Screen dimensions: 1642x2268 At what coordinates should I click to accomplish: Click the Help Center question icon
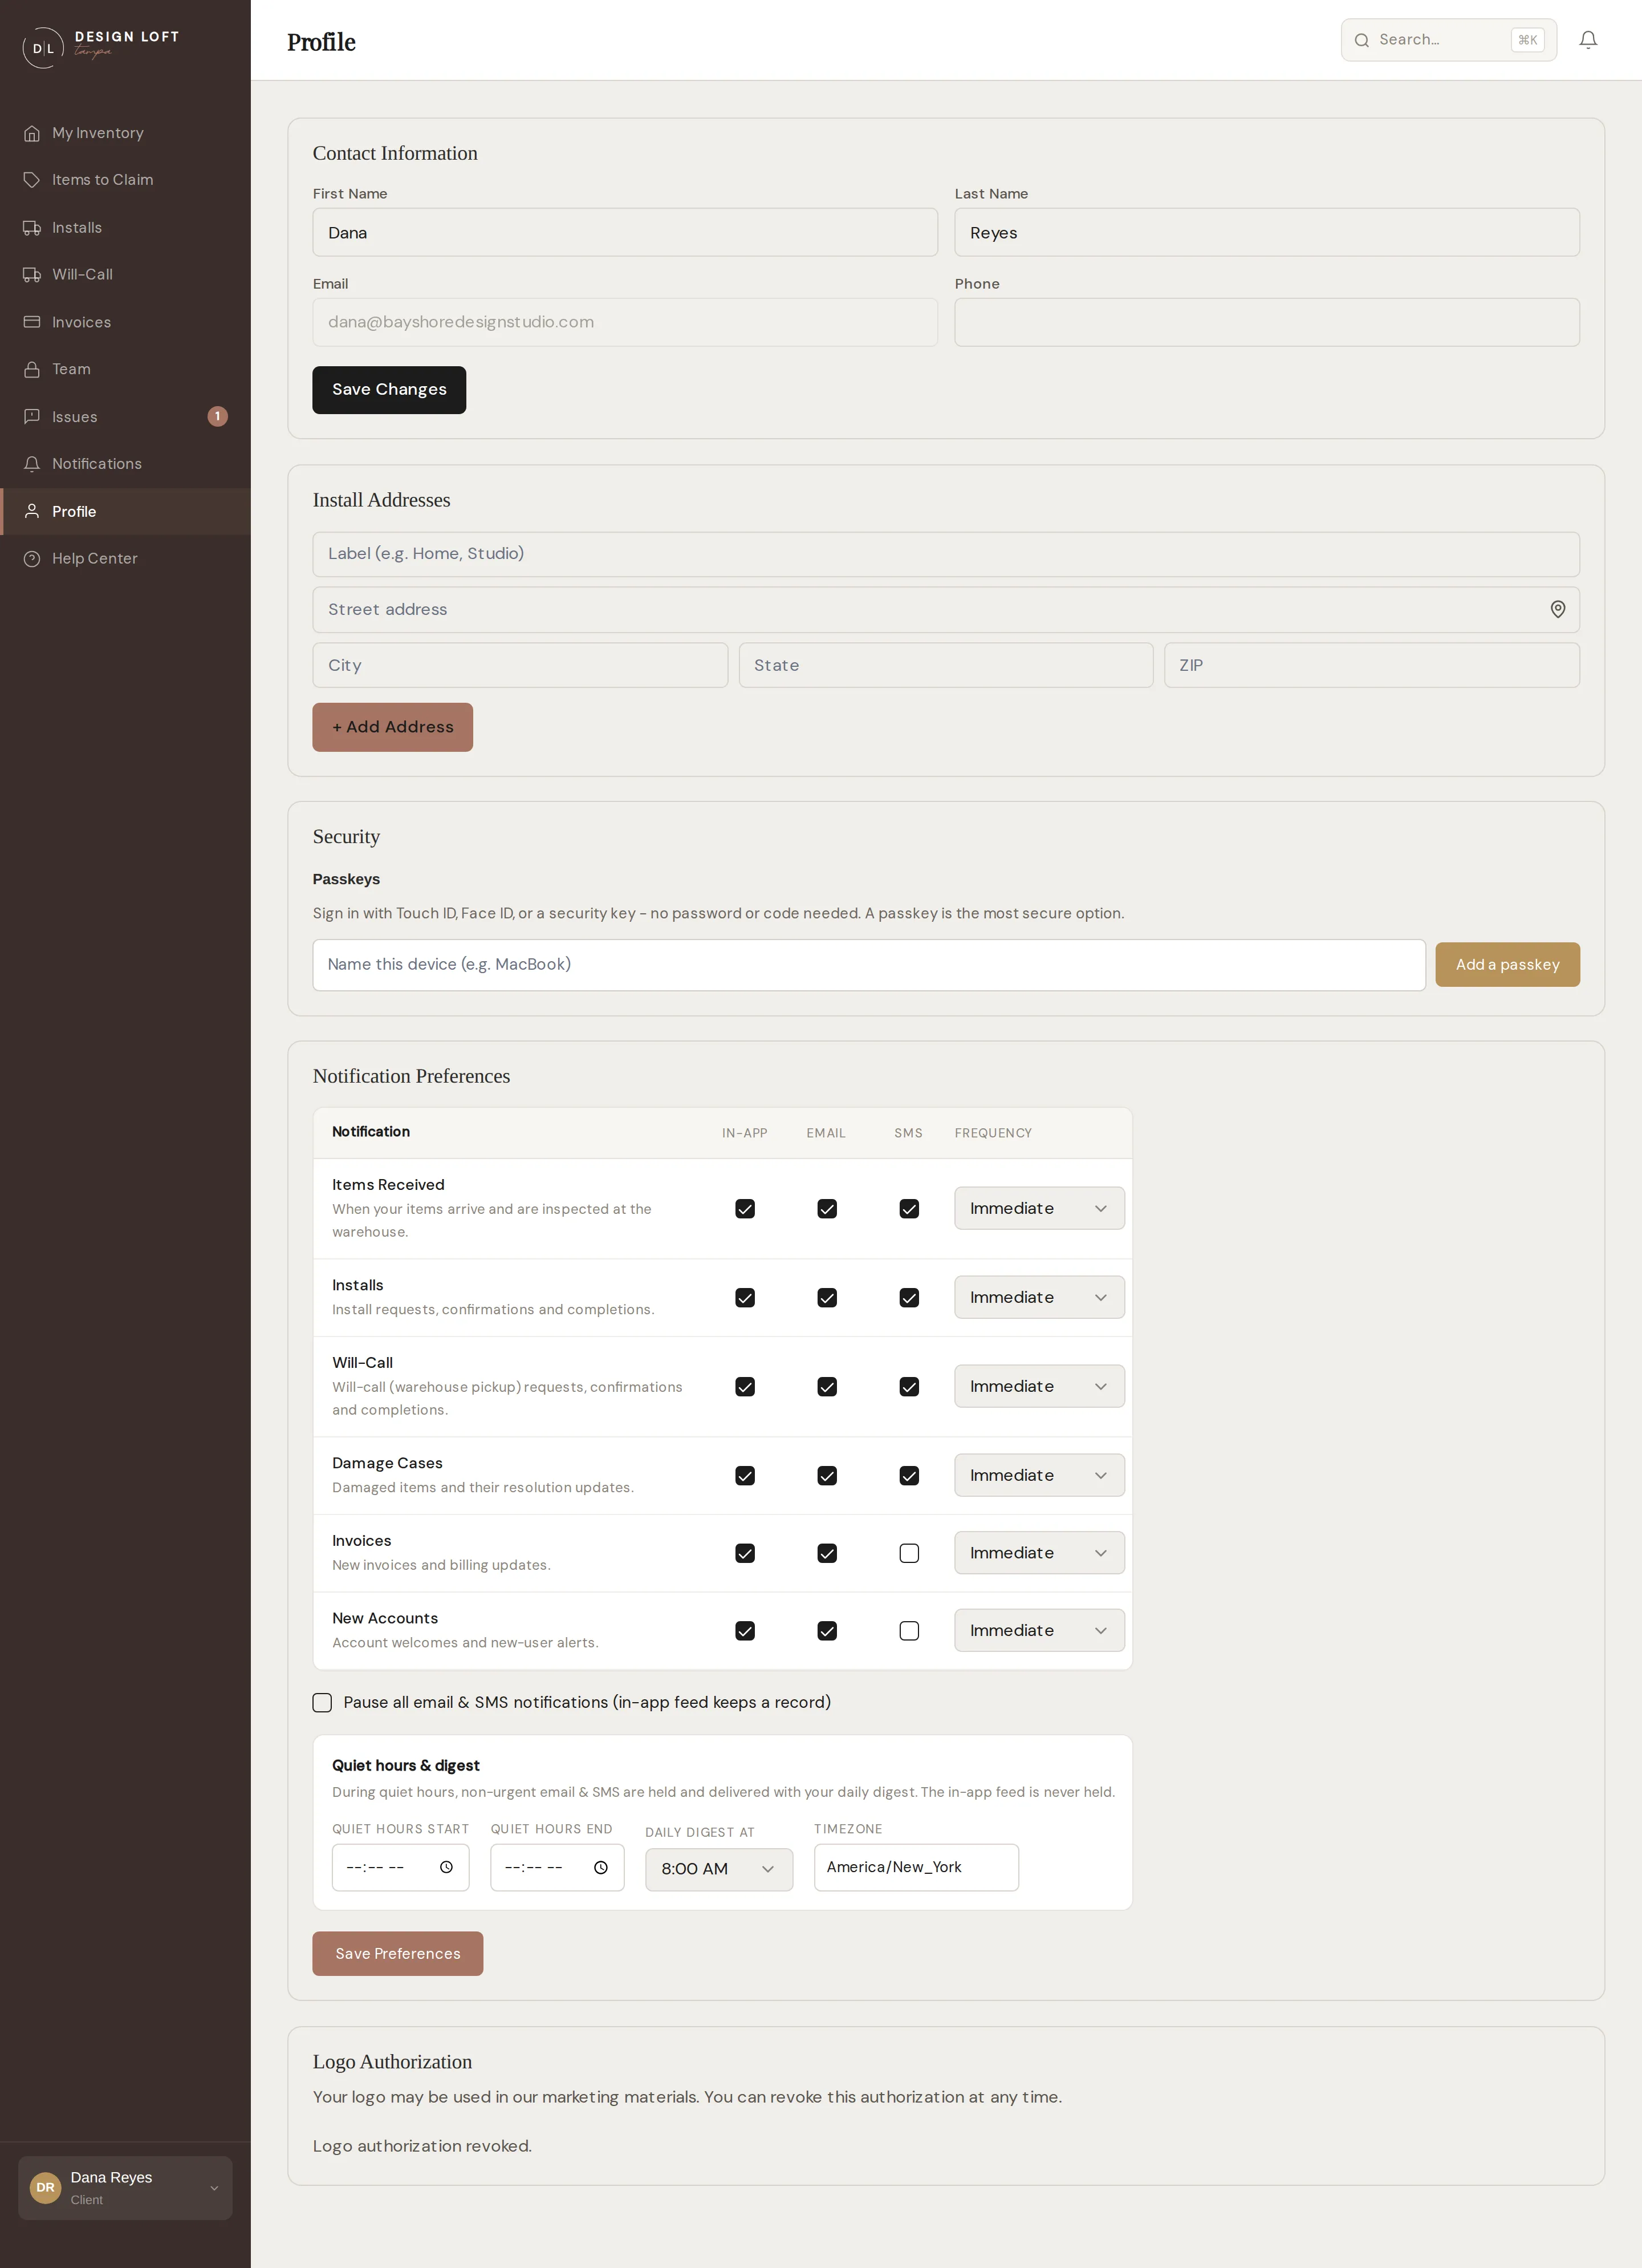click(32, 558)
